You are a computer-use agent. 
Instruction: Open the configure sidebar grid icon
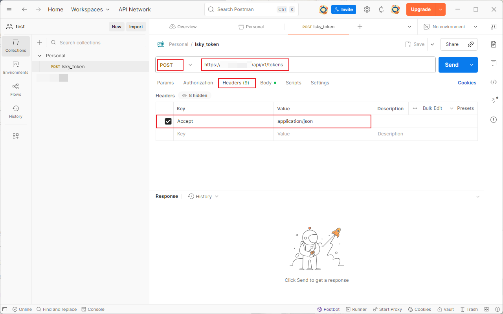[16, 136]
